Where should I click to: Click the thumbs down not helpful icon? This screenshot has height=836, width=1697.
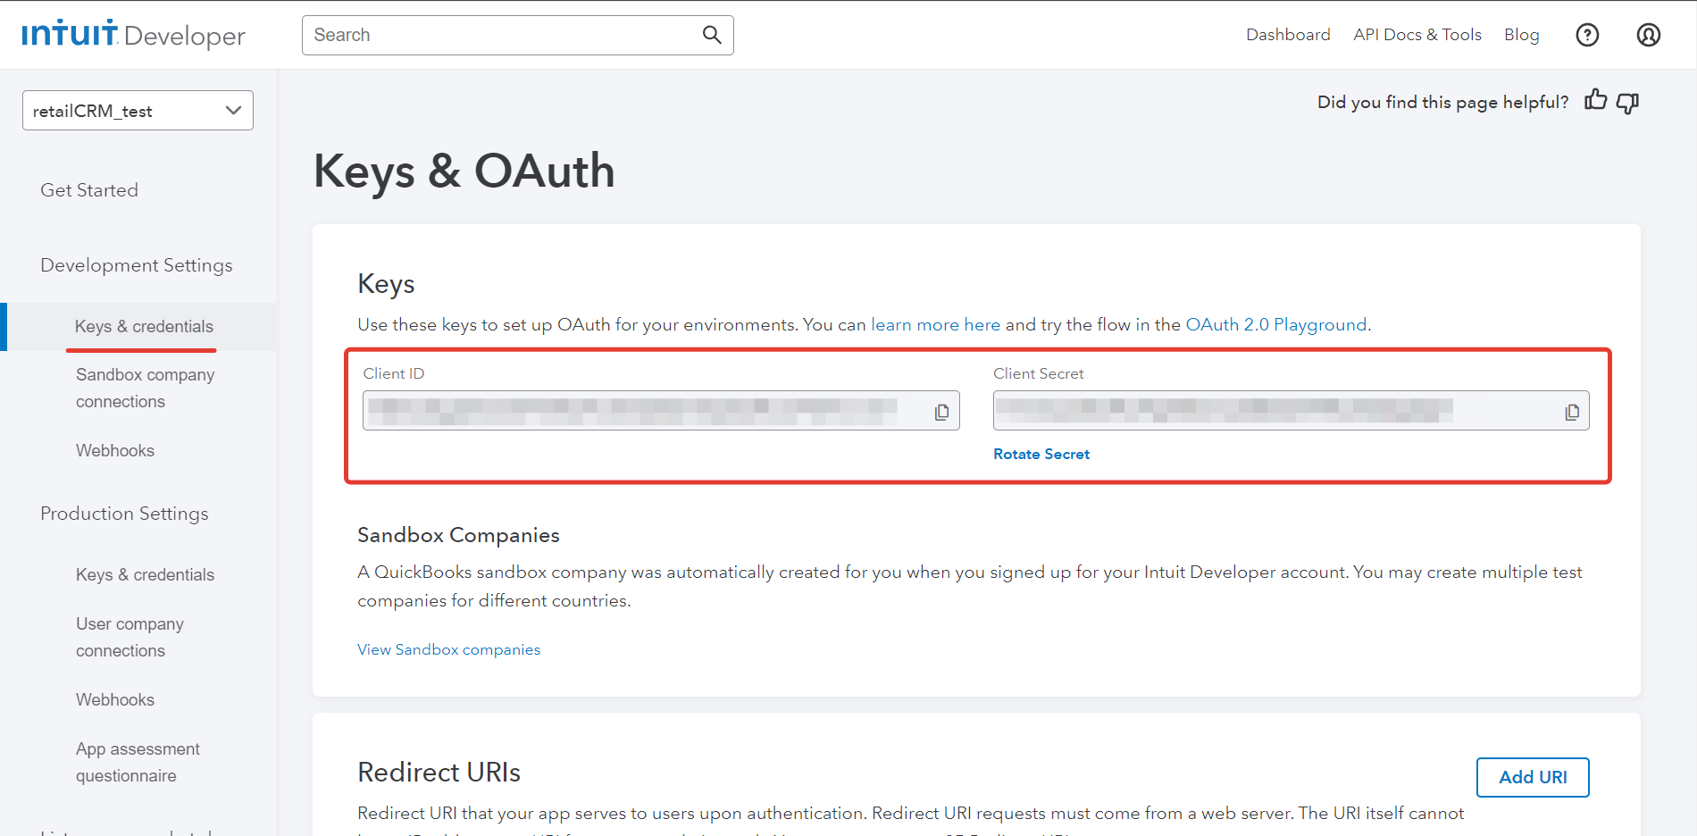[1628, 103]
